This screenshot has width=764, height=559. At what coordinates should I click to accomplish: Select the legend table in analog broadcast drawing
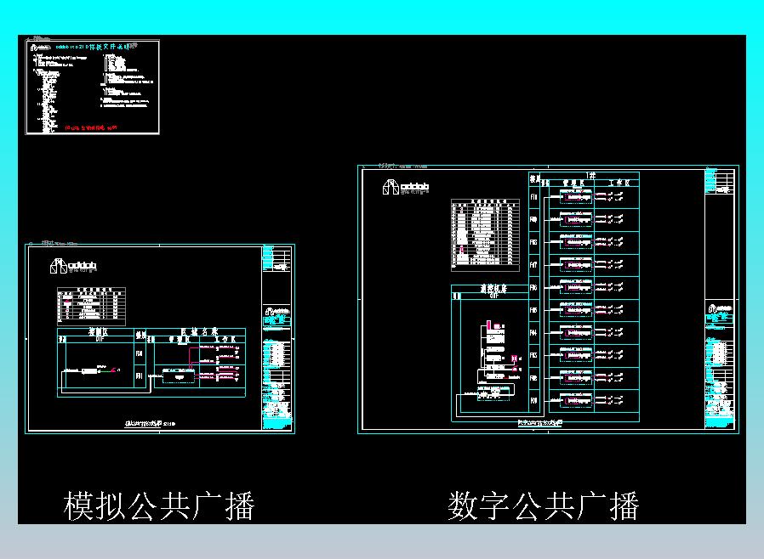[x=92, y=306]
